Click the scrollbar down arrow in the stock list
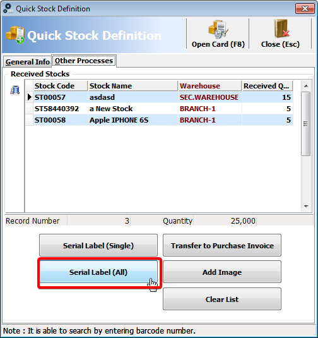The image size is (318, 338). [306, 207]
